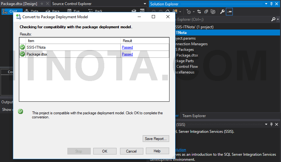The width and height of the screenshot is (281, 162).
Task: Click the Save Report button
Action: (156, 138)
